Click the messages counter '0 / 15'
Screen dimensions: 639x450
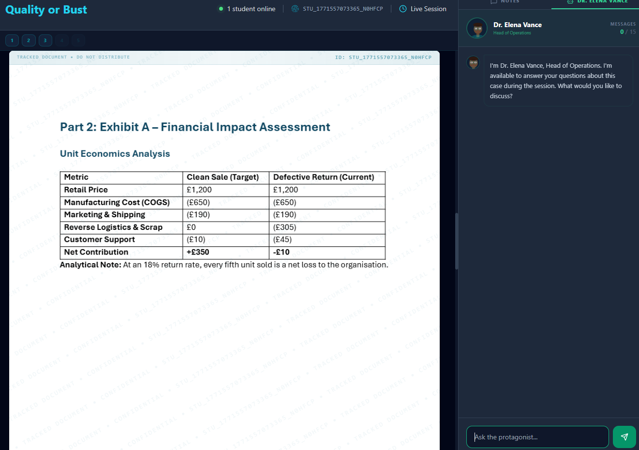pos(628,32)
